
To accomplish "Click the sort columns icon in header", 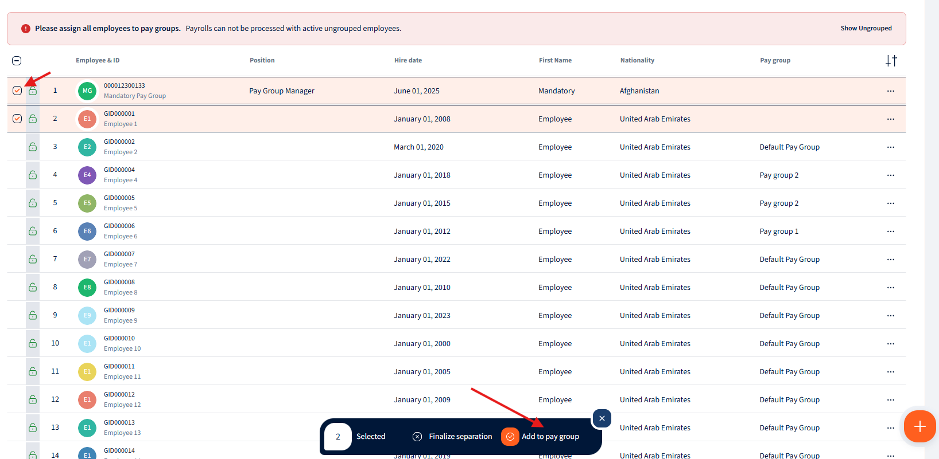I will 891,61.
